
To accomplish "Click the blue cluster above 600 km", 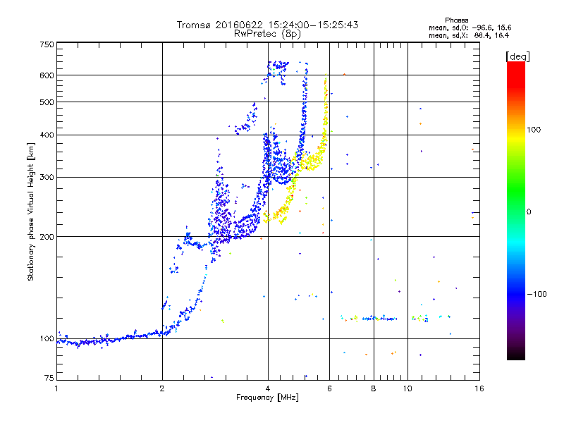I will tap(278, 68).
